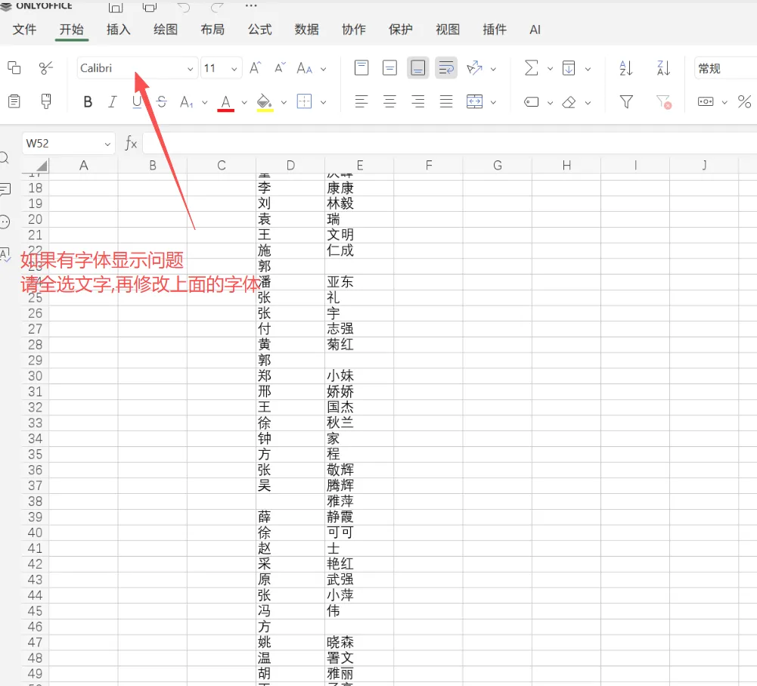Click the Summation function icon

point(531,68)
